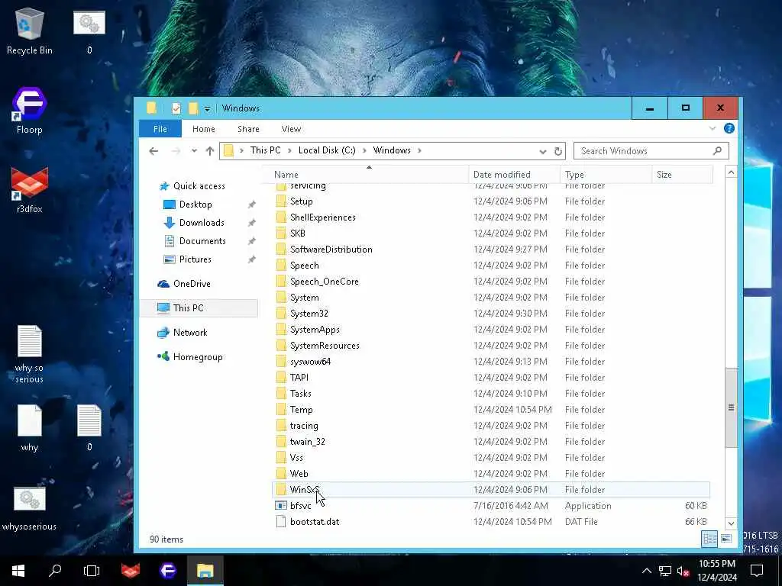Select Homegroup in navigation pane
Viewport: 782px width, 586px height.
pos(198,357)
